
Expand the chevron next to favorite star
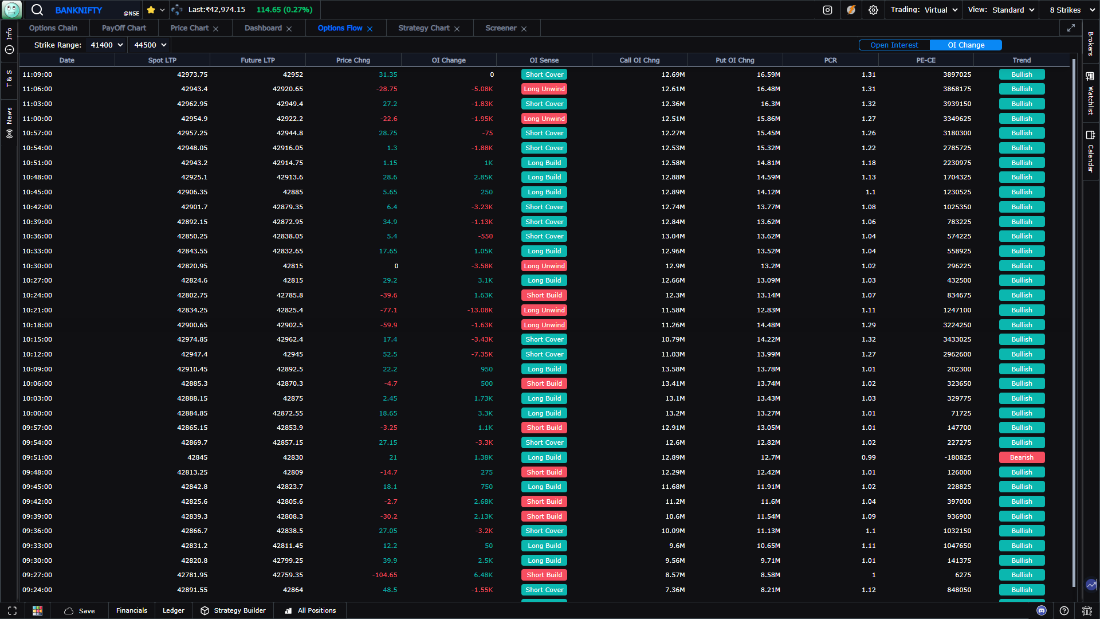coord(163,10)
